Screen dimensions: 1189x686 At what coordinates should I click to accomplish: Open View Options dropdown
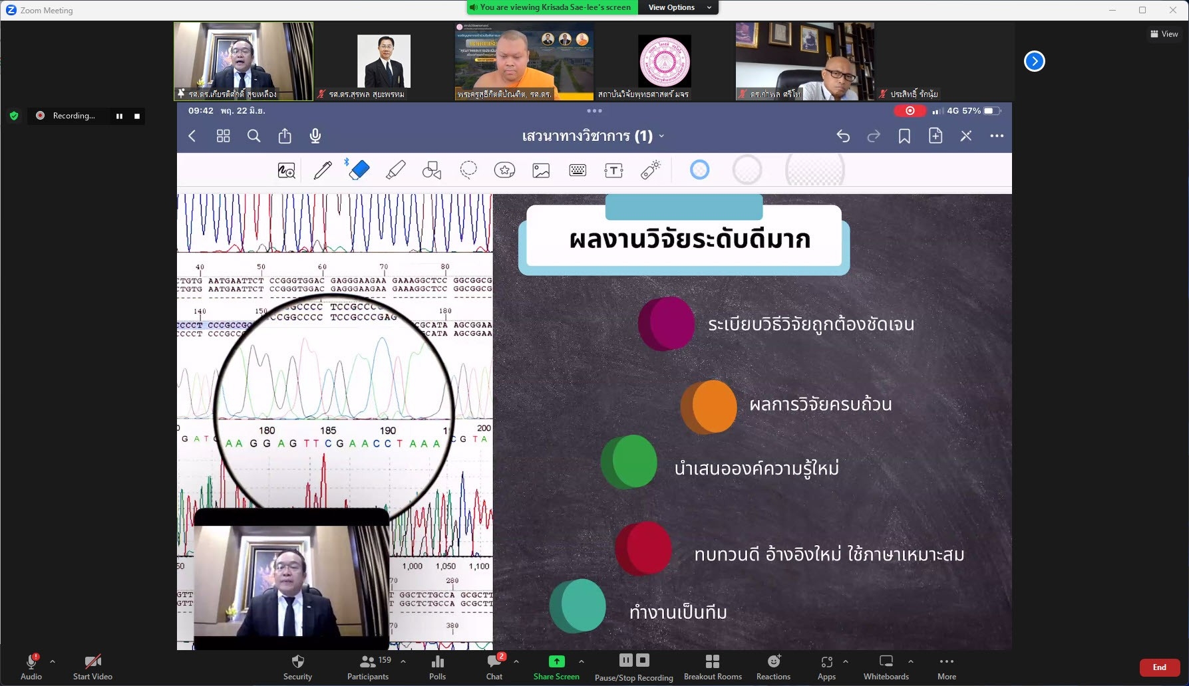pyautogui.click(x=678, y=7)
